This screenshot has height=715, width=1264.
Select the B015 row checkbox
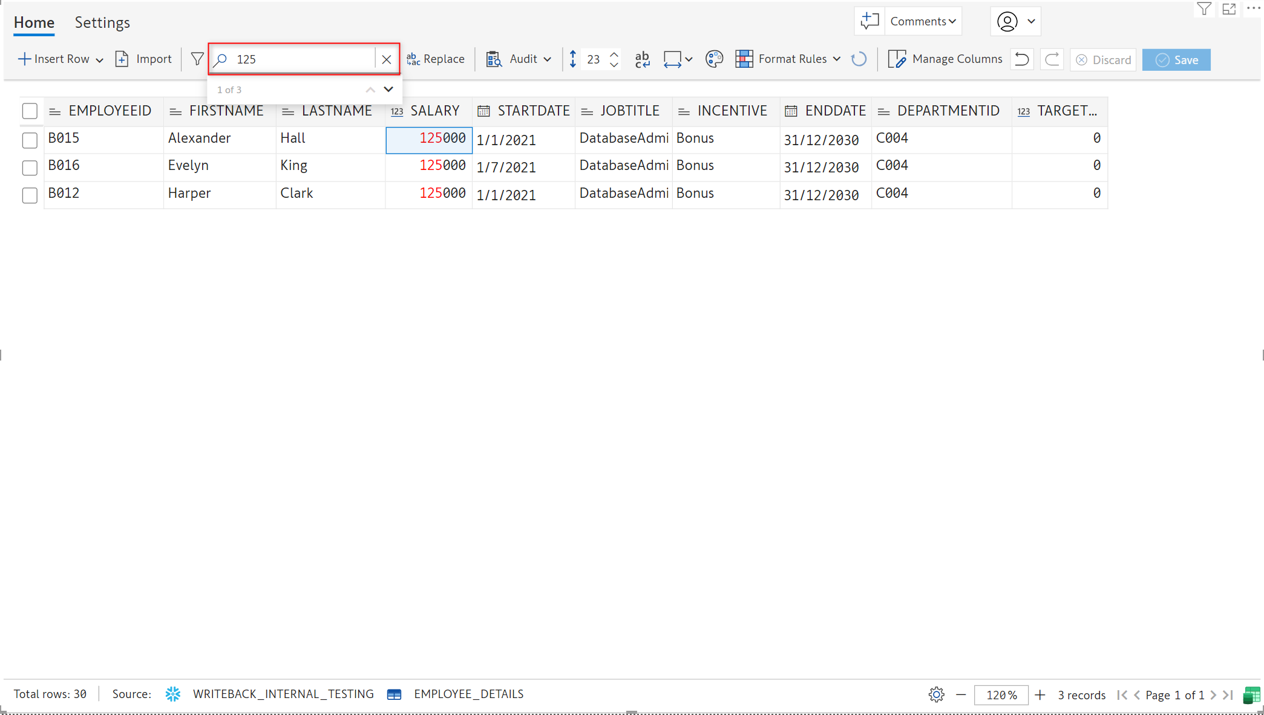point(30,140)
